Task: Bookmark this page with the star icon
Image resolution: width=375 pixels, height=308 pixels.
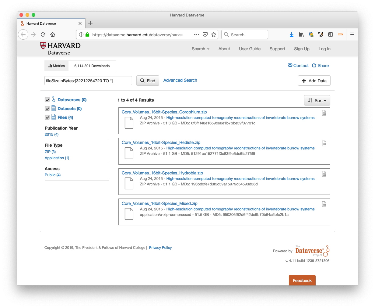Action: tap(214, 34)
